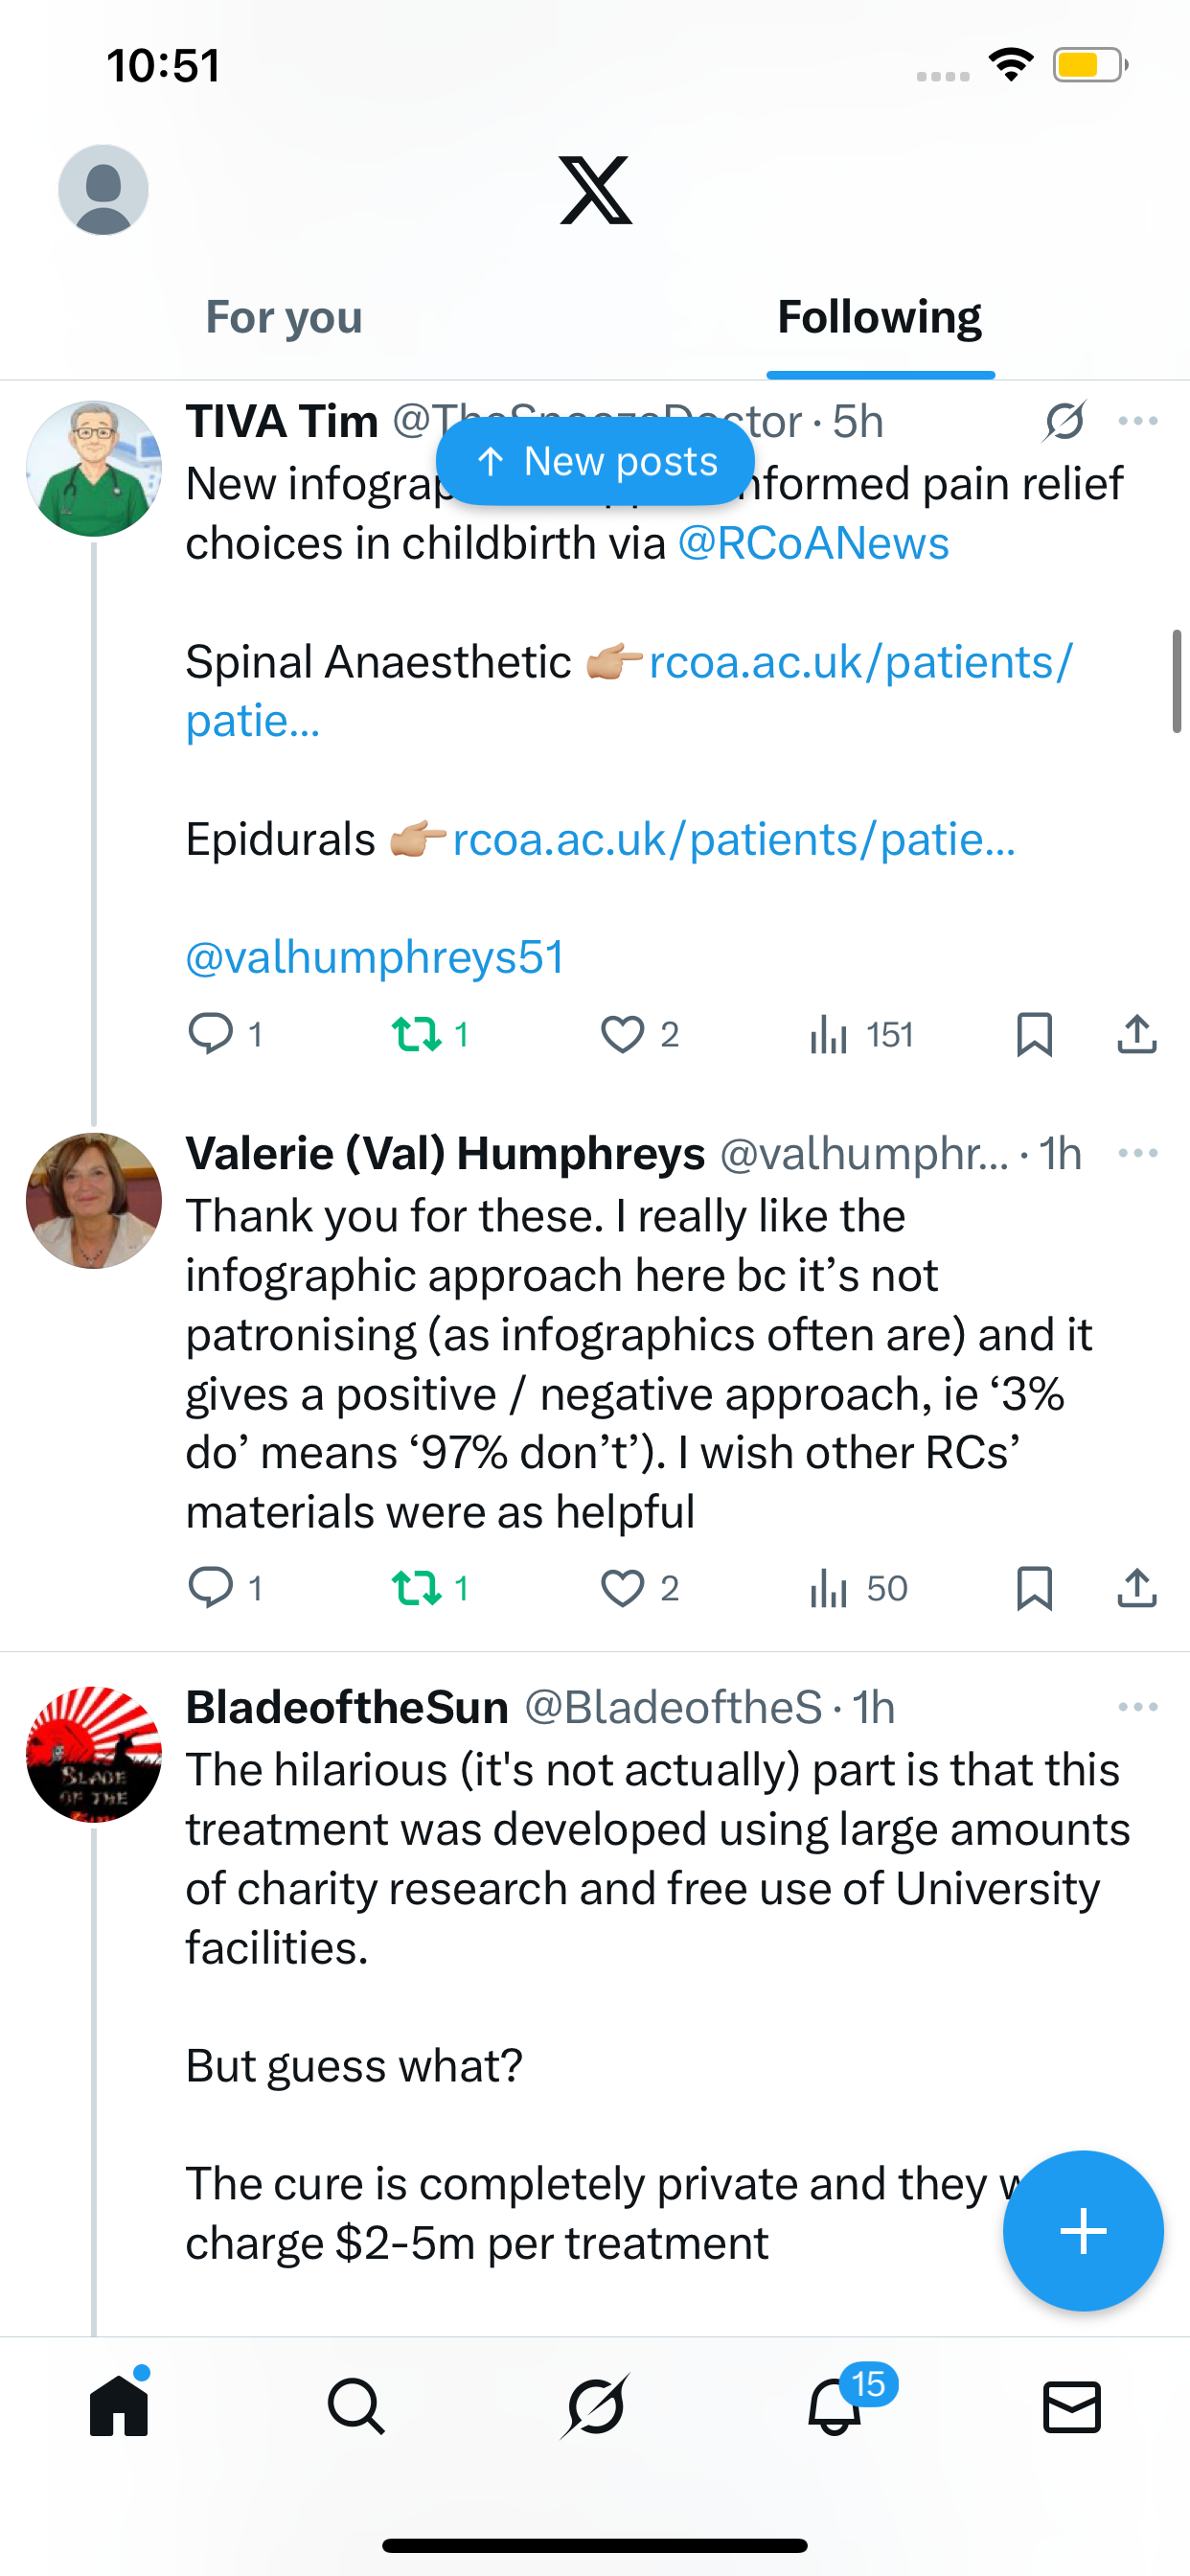
Task: Bookmark TIVA Tim's post
Action: click(x=1034, y=1034)
